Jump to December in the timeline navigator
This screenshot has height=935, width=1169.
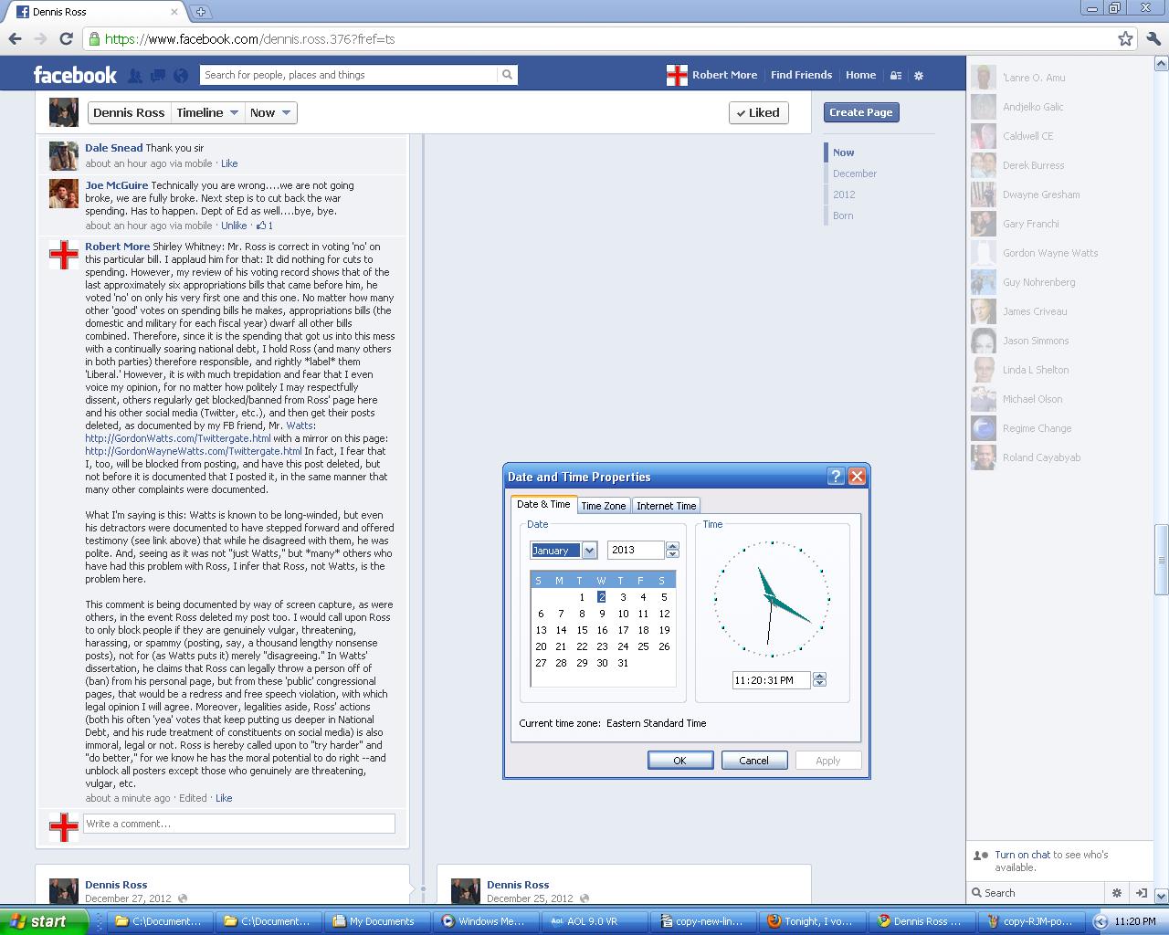coord(854,173)
